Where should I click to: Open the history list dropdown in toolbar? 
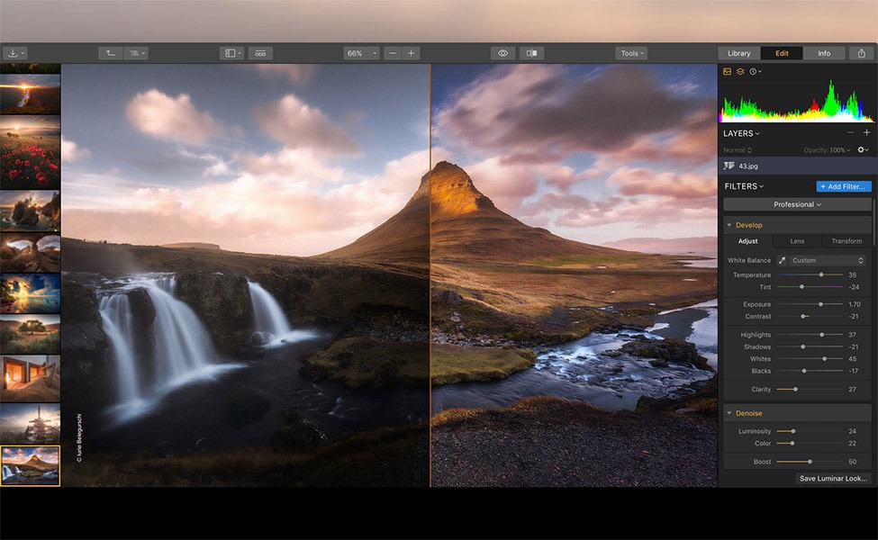coord(136,53)
